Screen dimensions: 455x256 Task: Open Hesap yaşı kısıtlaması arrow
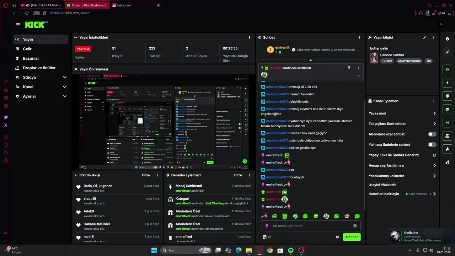[x=434, y=165]
